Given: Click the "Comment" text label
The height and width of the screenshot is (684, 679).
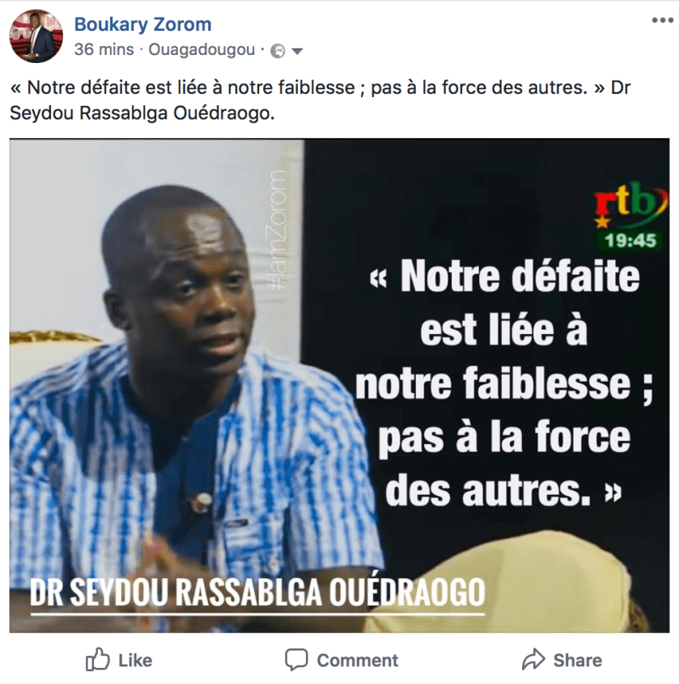Looking at the screenshot, I should point(358,661).
